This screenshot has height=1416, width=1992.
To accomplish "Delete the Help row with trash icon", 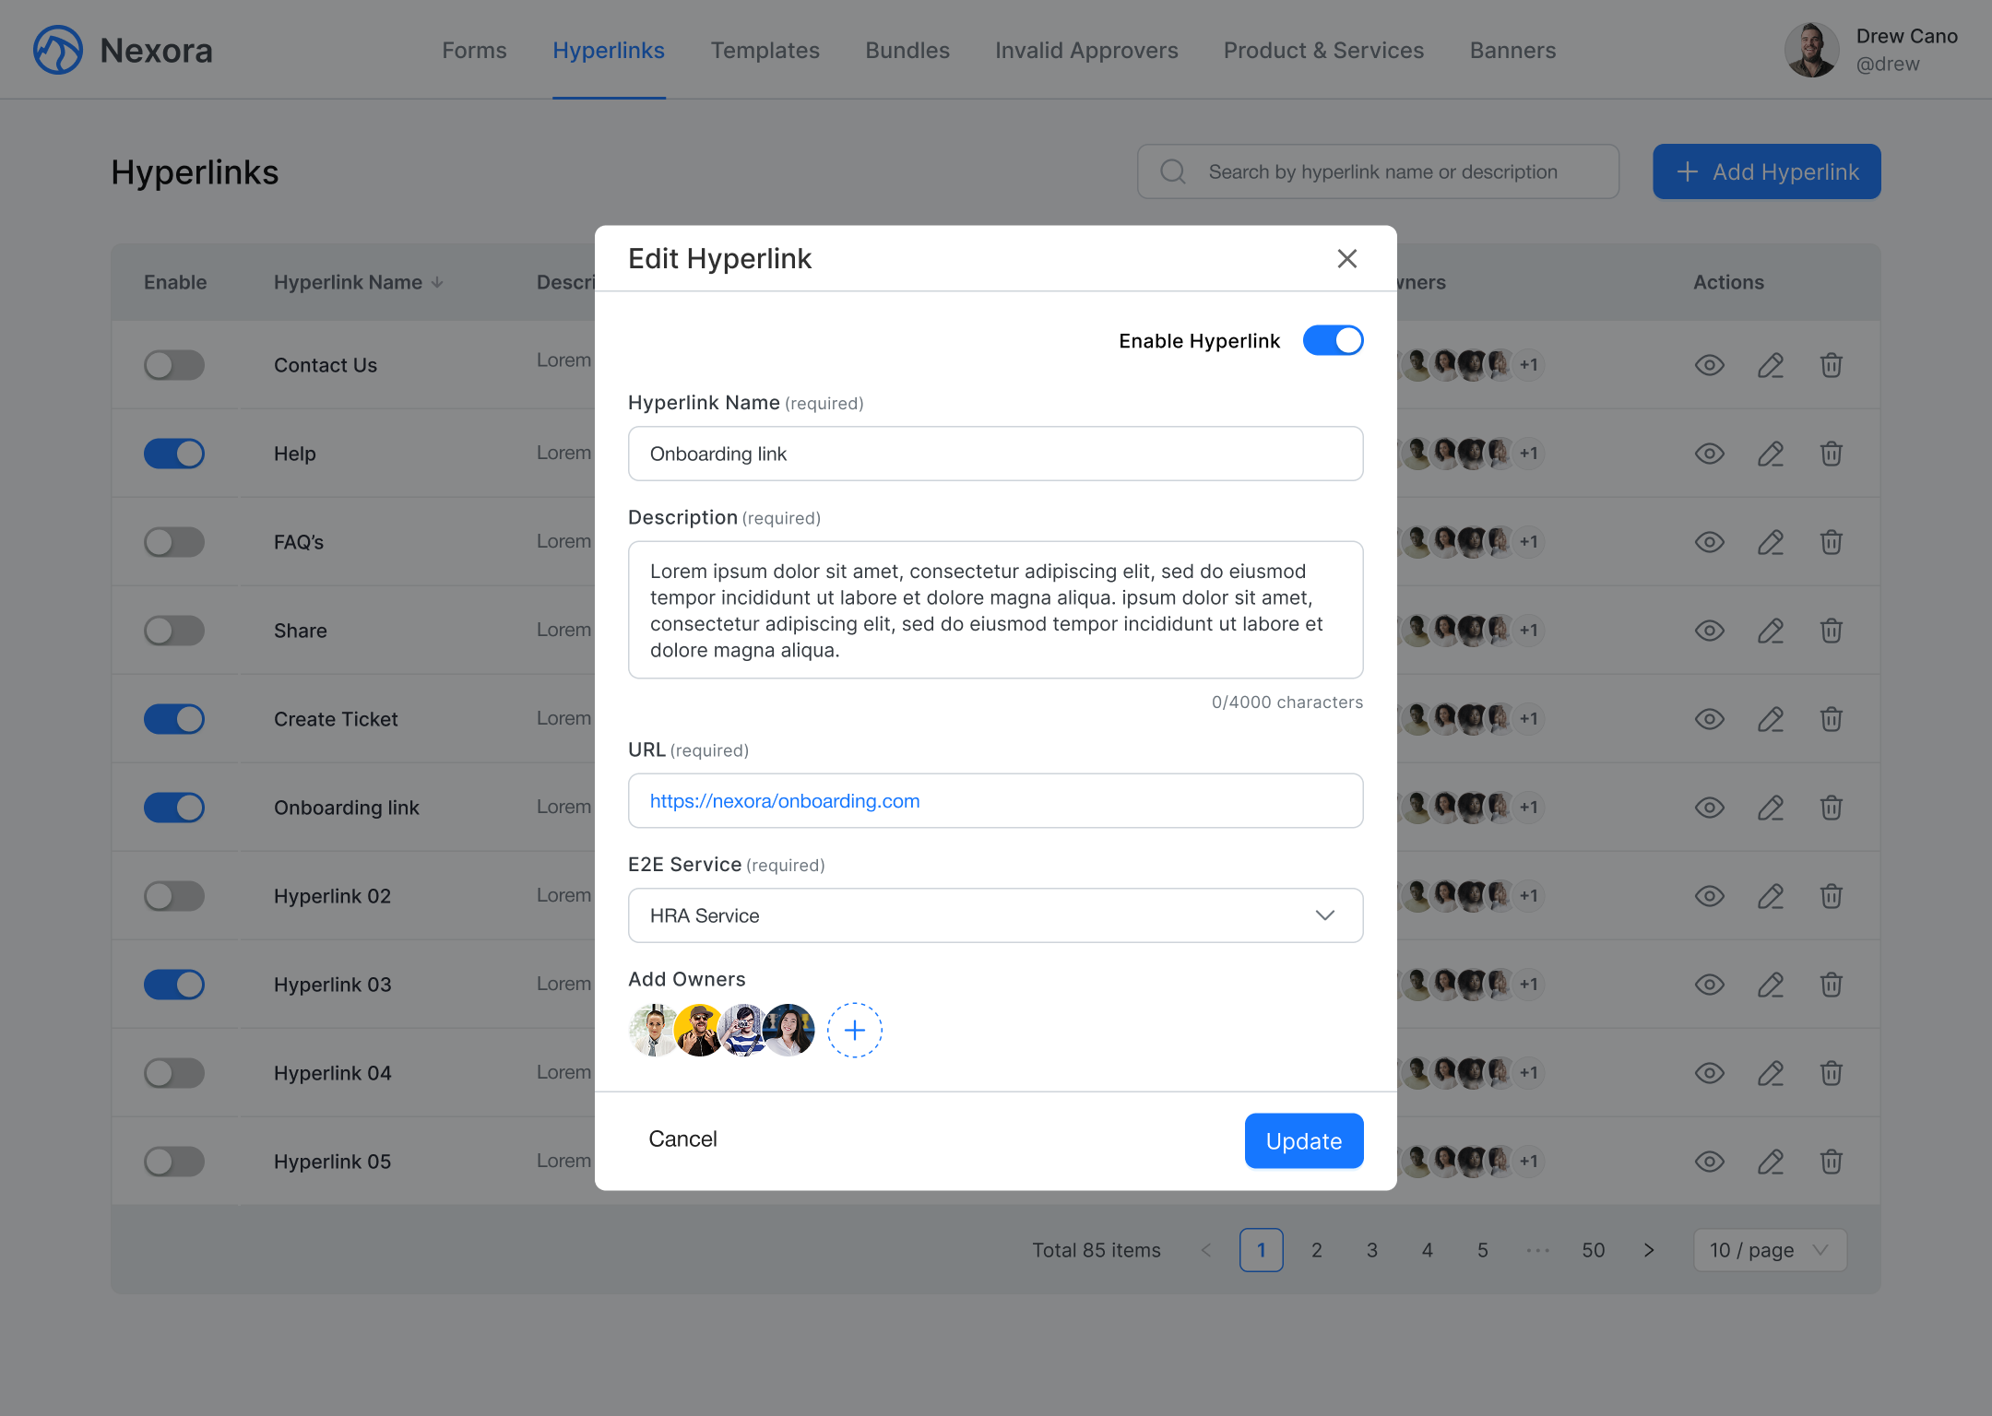I will tap(1831, 454).
